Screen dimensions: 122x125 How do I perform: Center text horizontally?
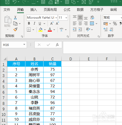[x=80, y=23]
